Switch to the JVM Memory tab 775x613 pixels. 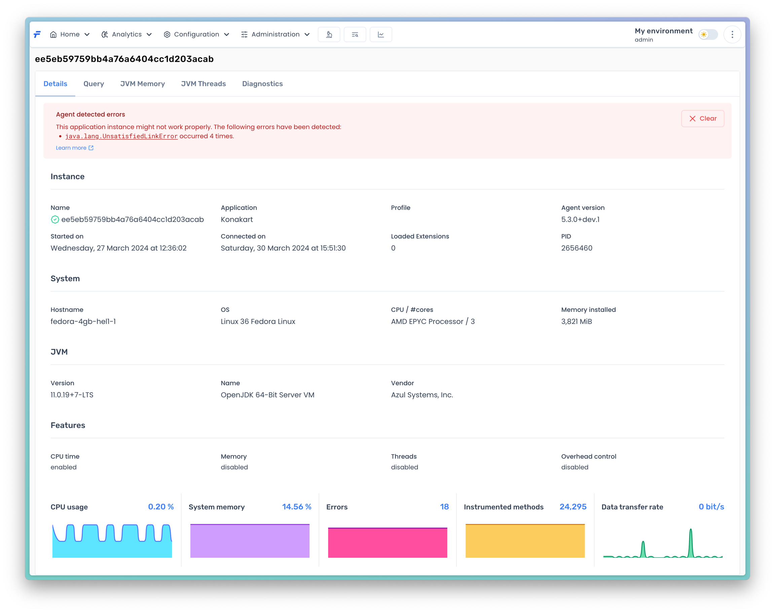pyautogui.click(x=142, y=84)
